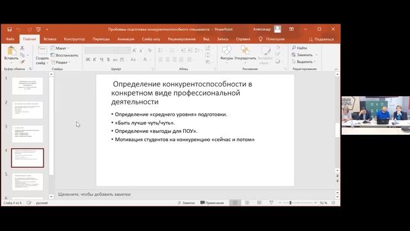Toggle text shadow S formatting
This screenshot has height=231, width=410.
coord(108,60)
